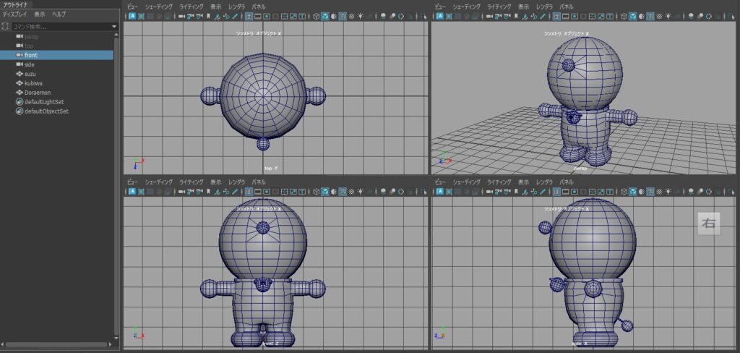The image size is (740, 353).
Task: Open レンダラ menu in front view panel
Action: coord(236,182)
